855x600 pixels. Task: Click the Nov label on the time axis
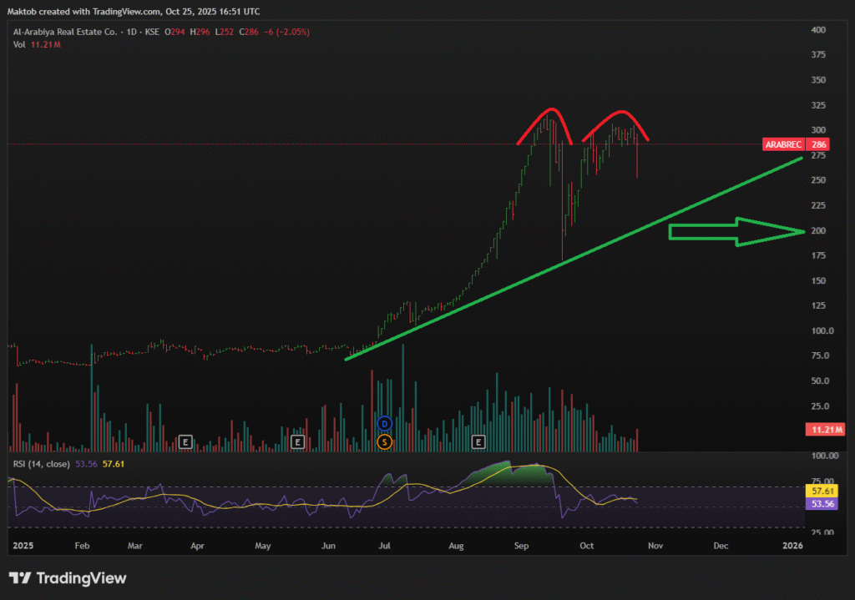click(x=654, y=545)
